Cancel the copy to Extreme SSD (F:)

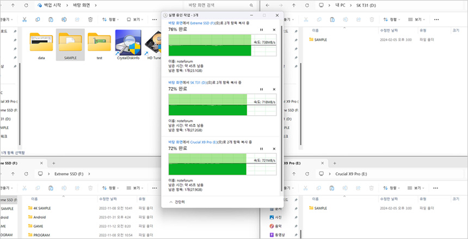click(274, 30)
